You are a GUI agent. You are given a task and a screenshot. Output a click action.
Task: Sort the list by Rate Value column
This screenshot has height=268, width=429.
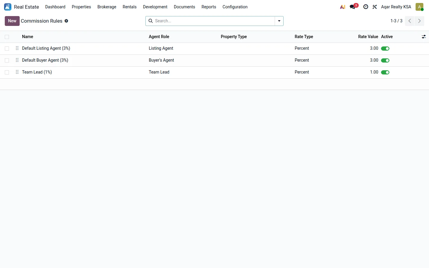point(368,37)
